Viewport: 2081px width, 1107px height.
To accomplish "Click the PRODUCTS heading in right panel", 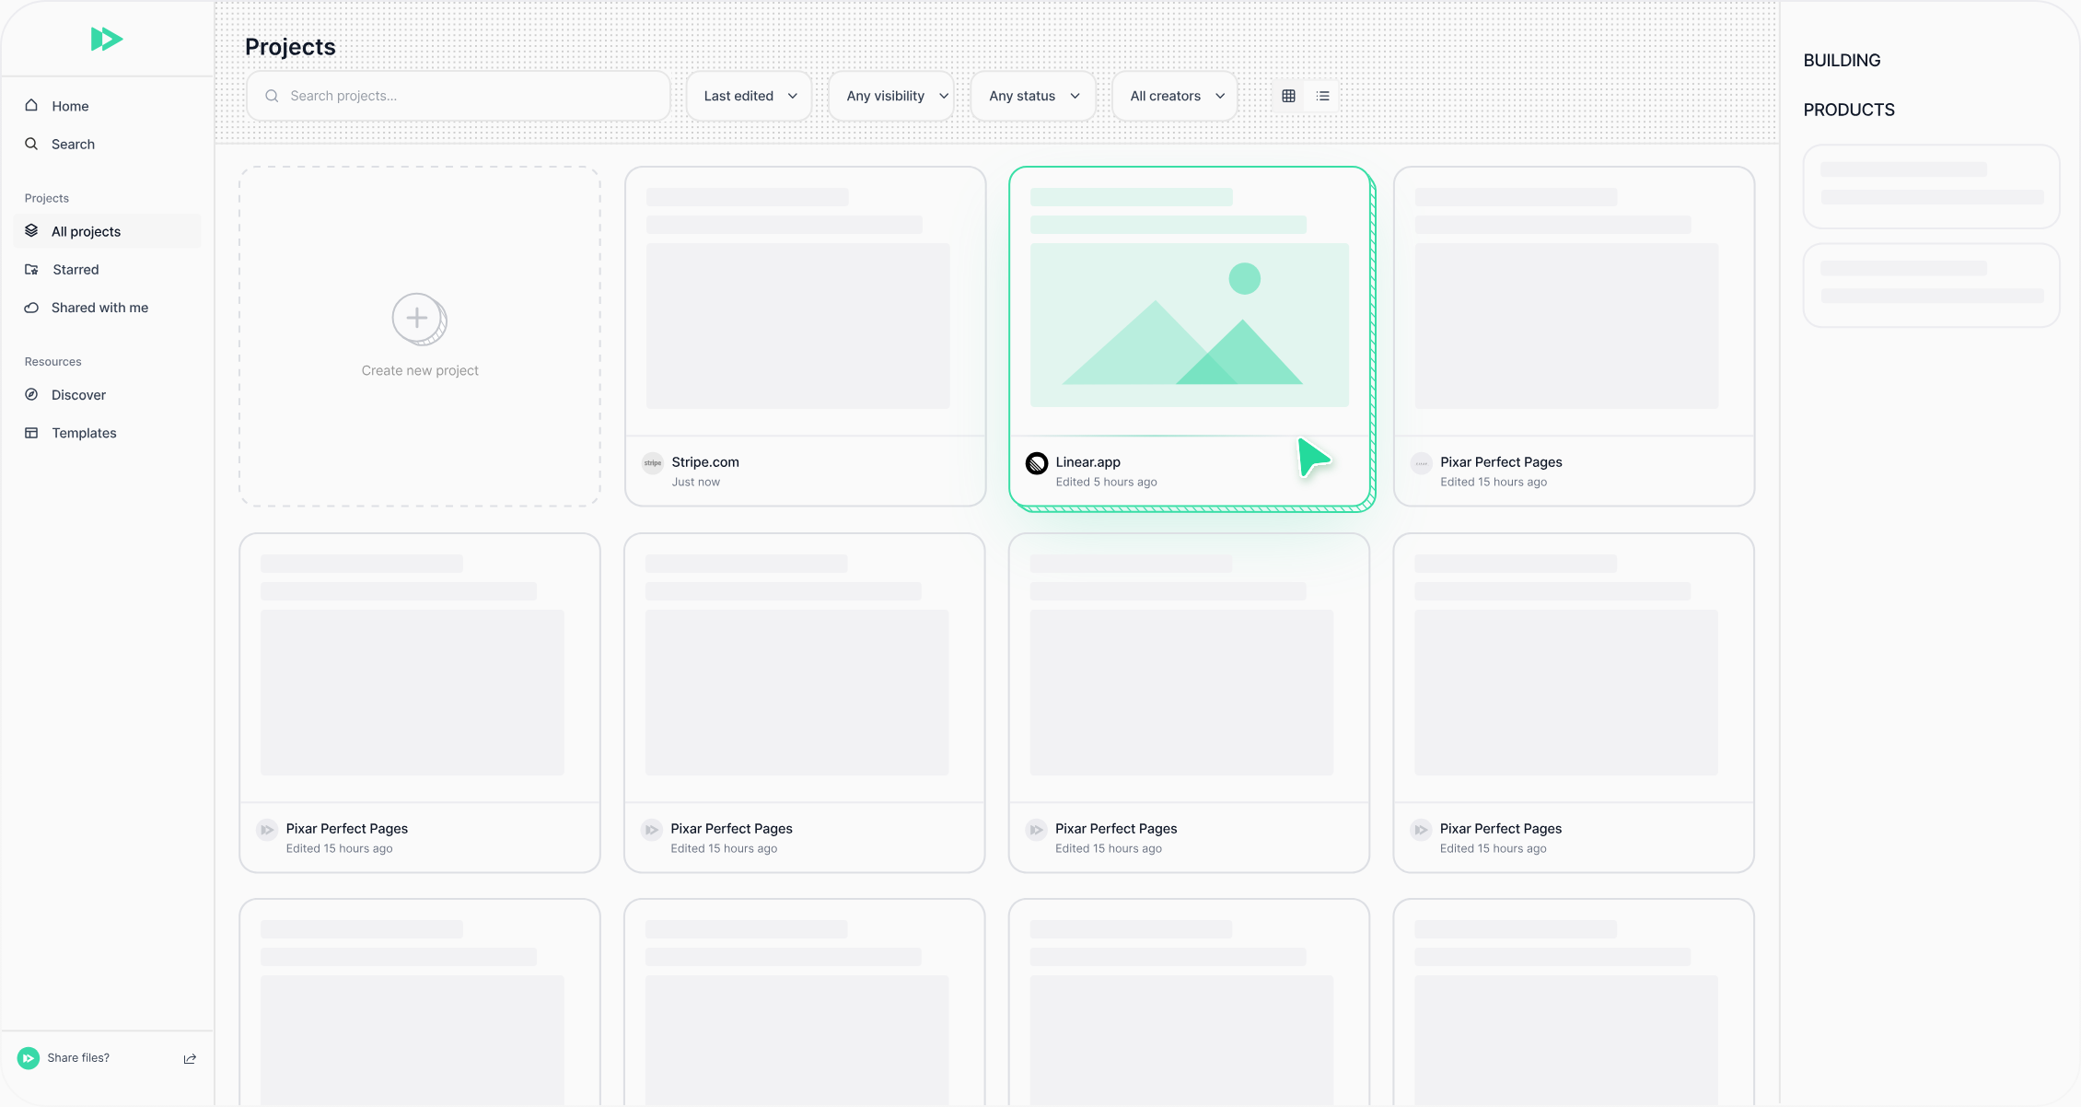I will [x=1849, y=111].
